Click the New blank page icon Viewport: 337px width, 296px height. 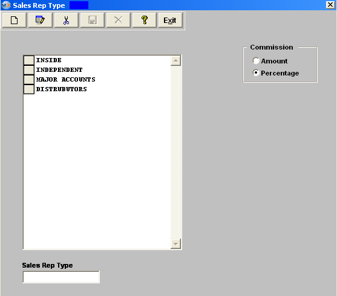pos(14,20)
